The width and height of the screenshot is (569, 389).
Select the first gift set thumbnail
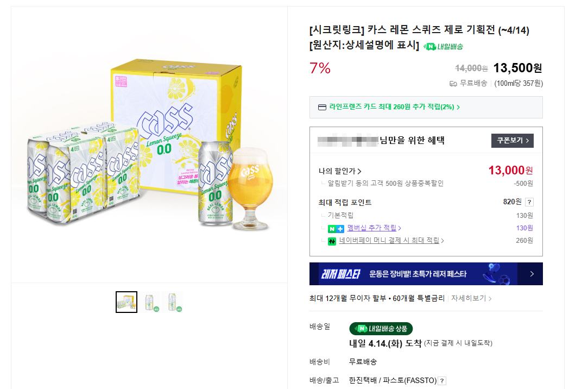coord(127,302)
